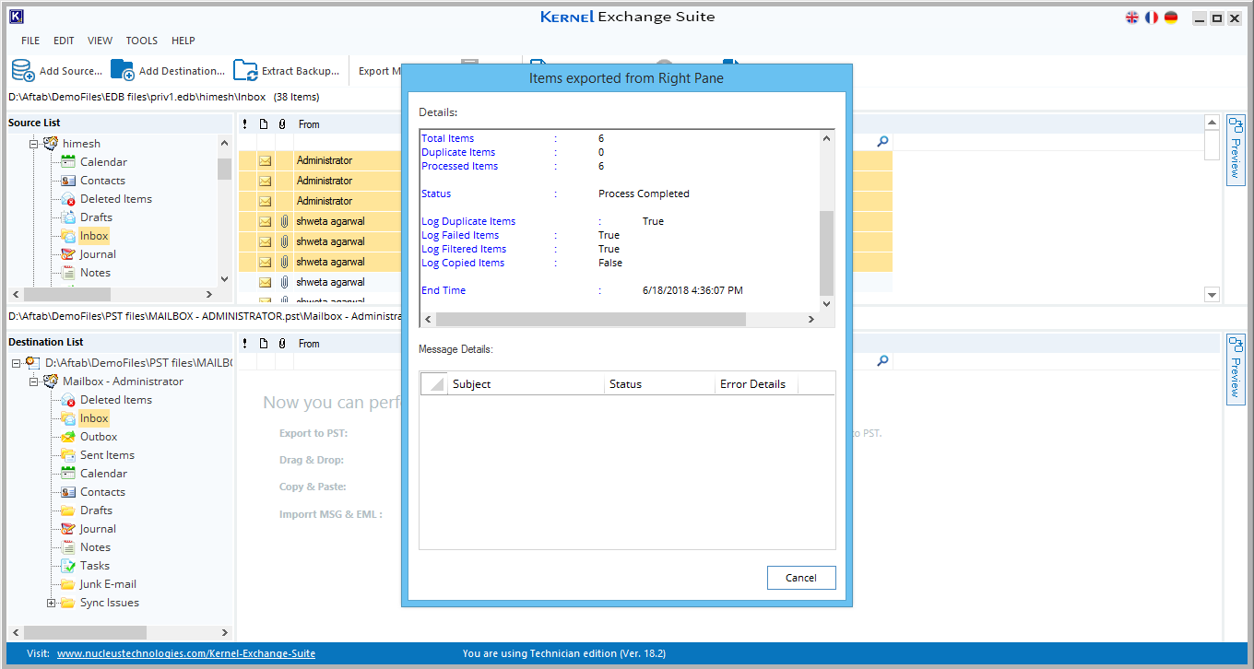Click the 'Log Copied Items' label
Image resolution: width=1254 pixels, height=669 pixels.
(x=463, y=263)
